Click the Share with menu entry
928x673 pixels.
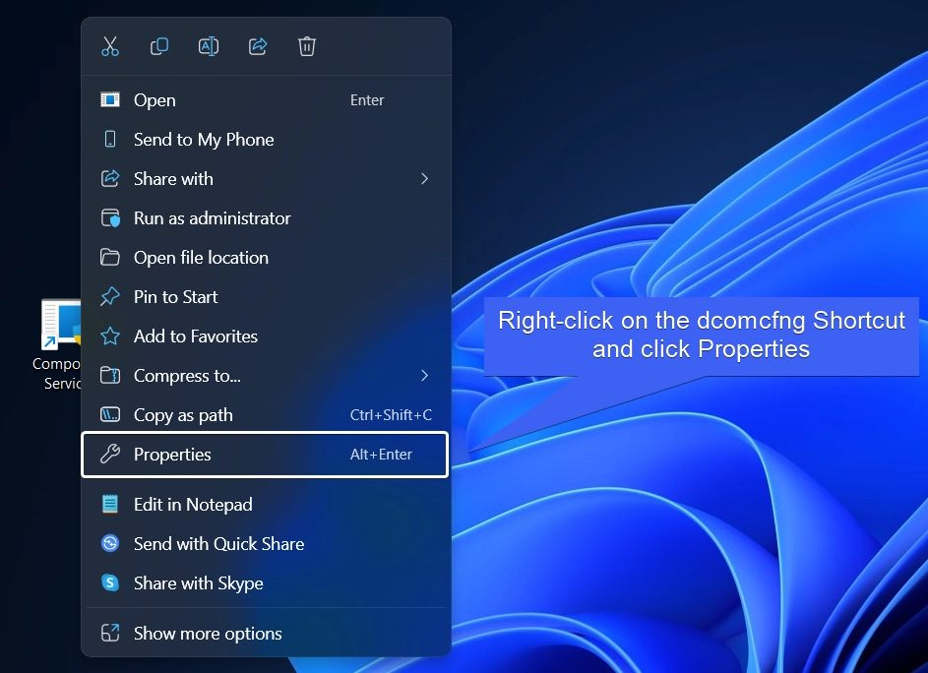[266, 179]
